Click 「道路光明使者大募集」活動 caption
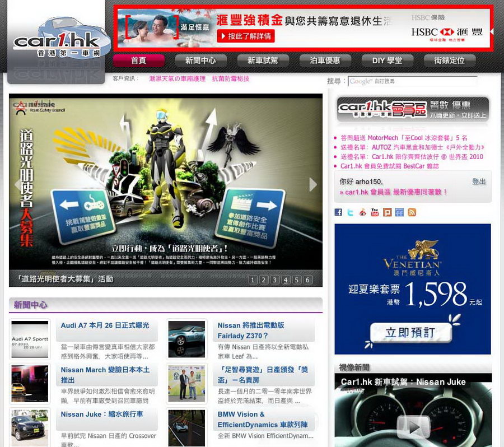 pyautogui.click(x=66, y=279)
